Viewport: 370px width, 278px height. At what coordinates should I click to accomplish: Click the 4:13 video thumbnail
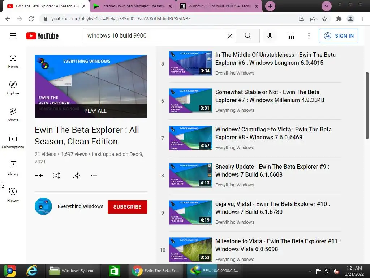coord(191,175)
